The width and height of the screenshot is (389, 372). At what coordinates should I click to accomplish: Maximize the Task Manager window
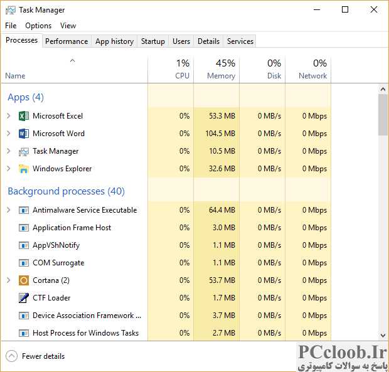coord(345,9)
